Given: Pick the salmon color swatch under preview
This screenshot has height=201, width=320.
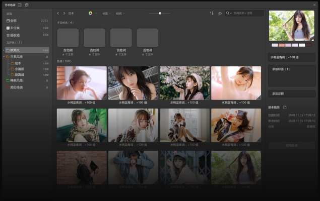Looking at the screenshot, I should (282, 45).
